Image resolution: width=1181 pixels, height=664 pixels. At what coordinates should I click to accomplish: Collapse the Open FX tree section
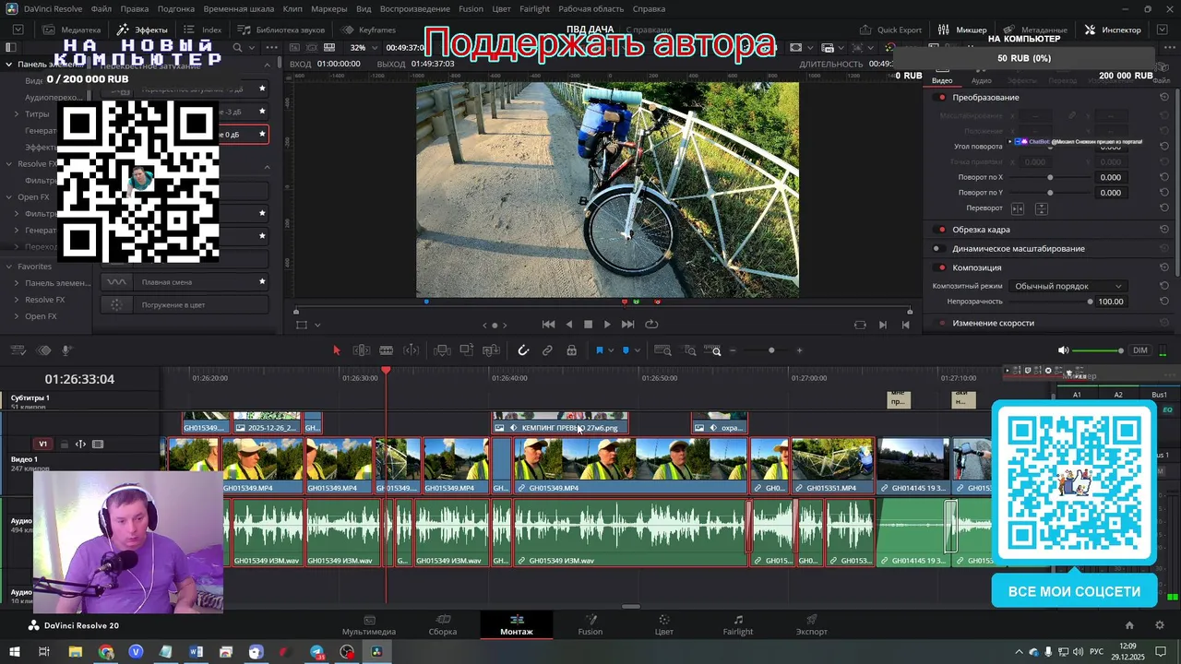point(8,197)
